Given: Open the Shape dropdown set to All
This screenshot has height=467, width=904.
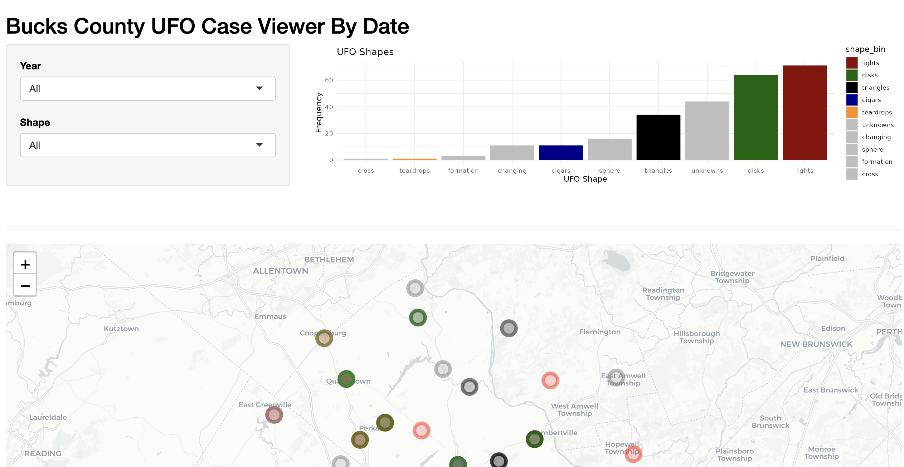Looking at the screenshot, I should pos(148,145).
